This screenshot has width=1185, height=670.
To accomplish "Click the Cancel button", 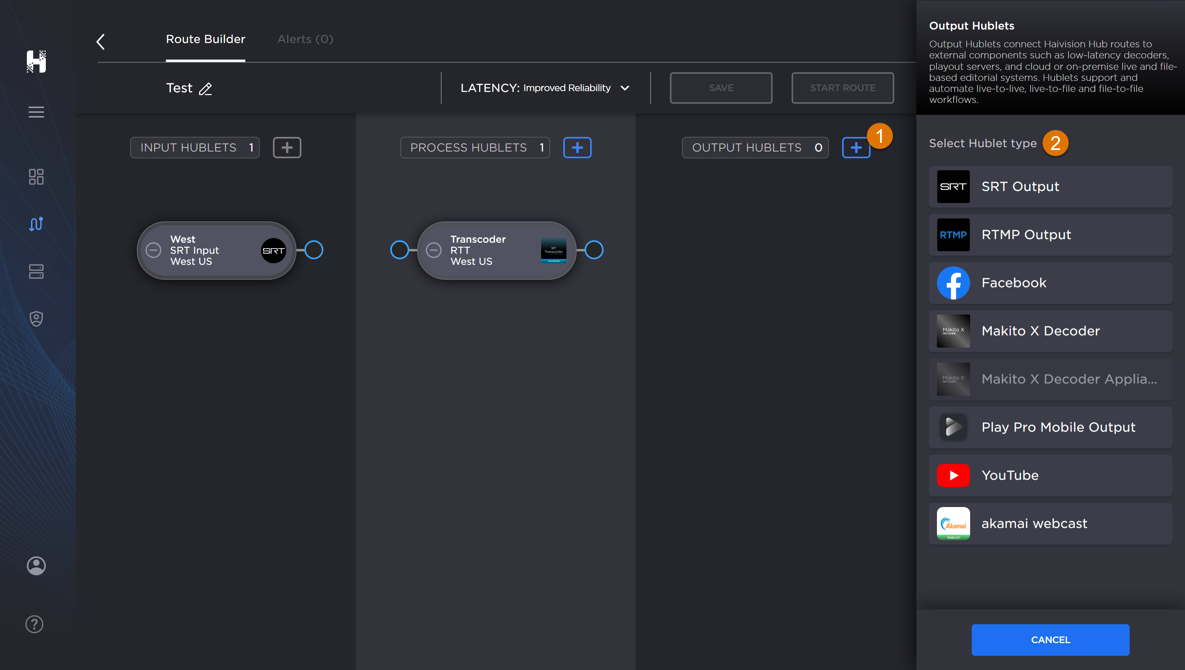I will [1050, 640].
